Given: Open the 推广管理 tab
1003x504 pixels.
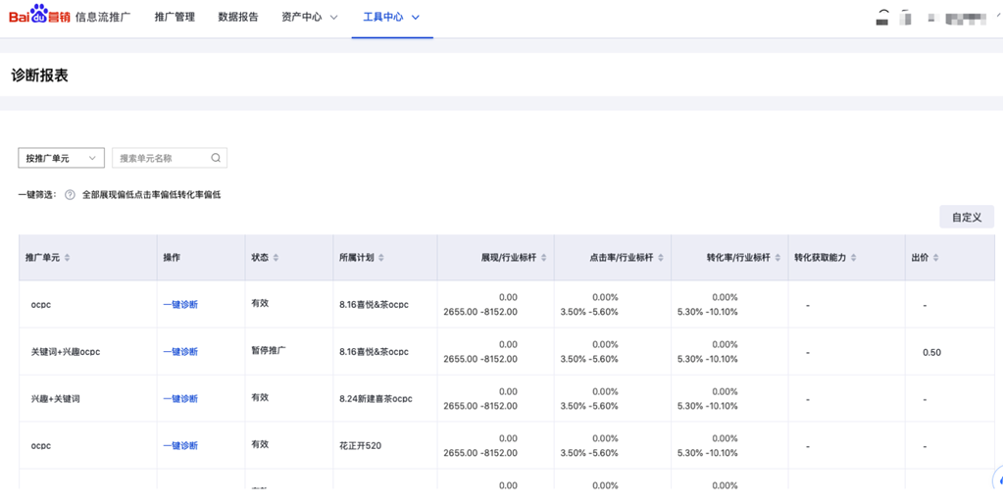Looking at the screenshot, I should [175, 18].
